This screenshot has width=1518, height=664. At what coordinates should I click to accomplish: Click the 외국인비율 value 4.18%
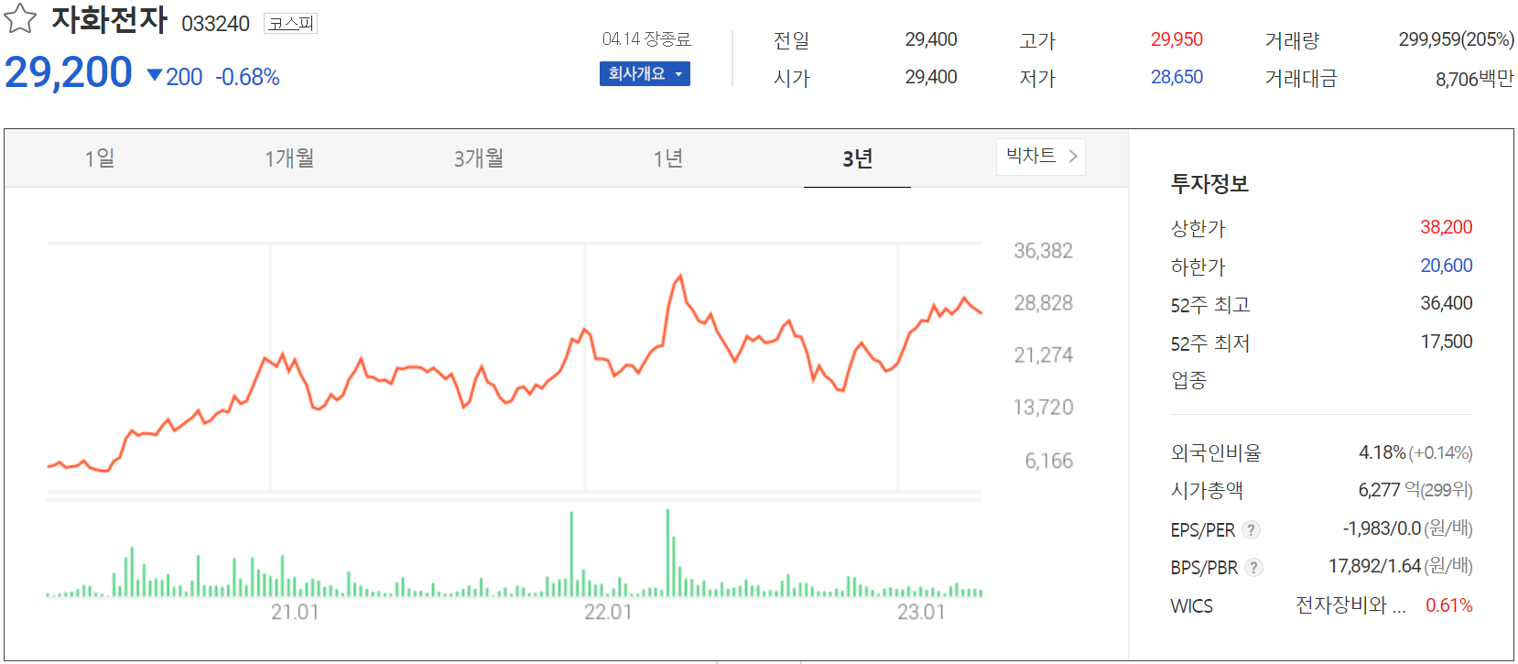(1382, 452)
